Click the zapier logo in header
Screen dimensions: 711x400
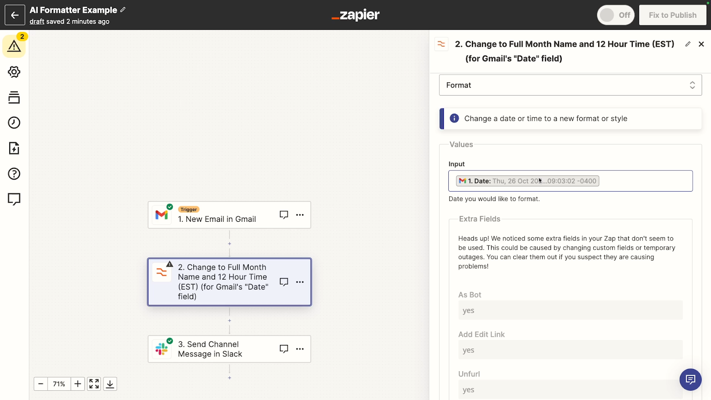355,15
